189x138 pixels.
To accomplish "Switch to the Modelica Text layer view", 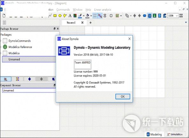I will coord(160,16).
